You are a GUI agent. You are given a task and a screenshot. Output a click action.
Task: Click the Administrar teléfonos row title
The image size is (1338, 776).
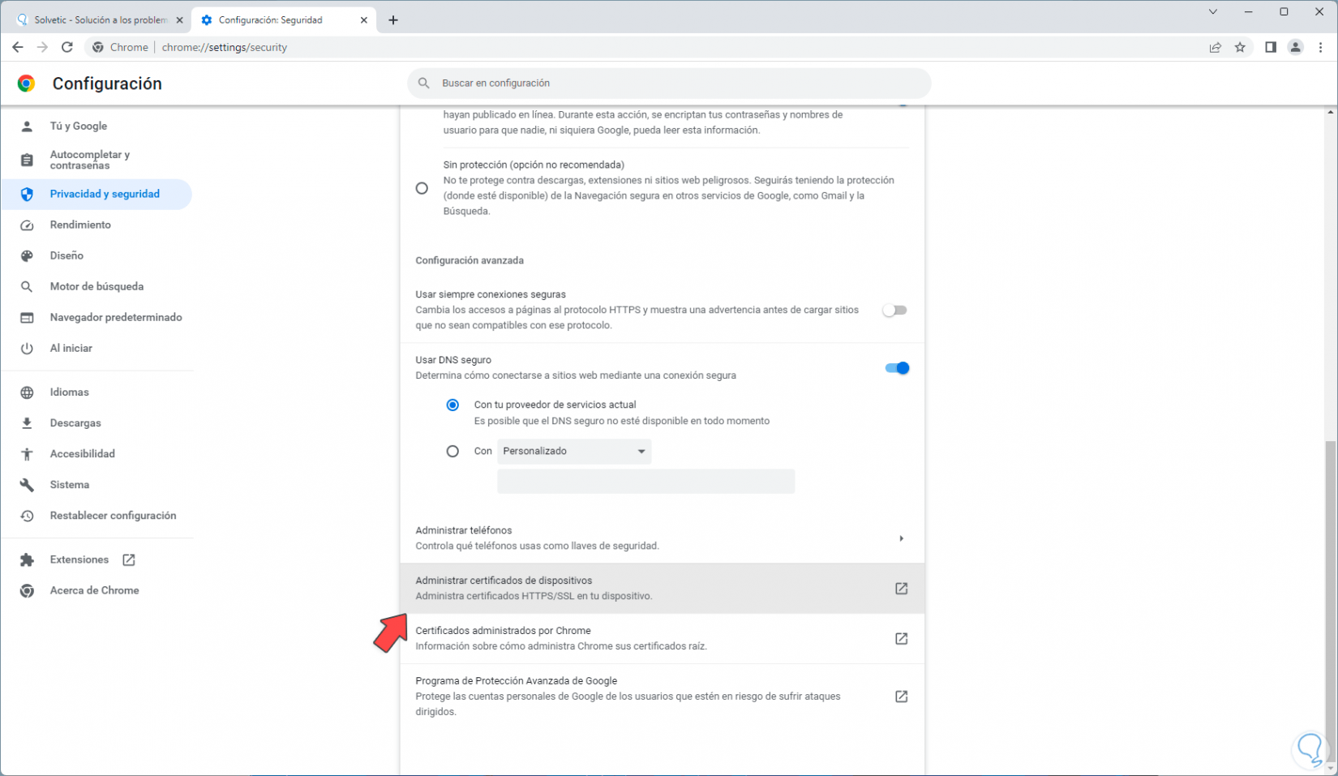coord(464,530)
